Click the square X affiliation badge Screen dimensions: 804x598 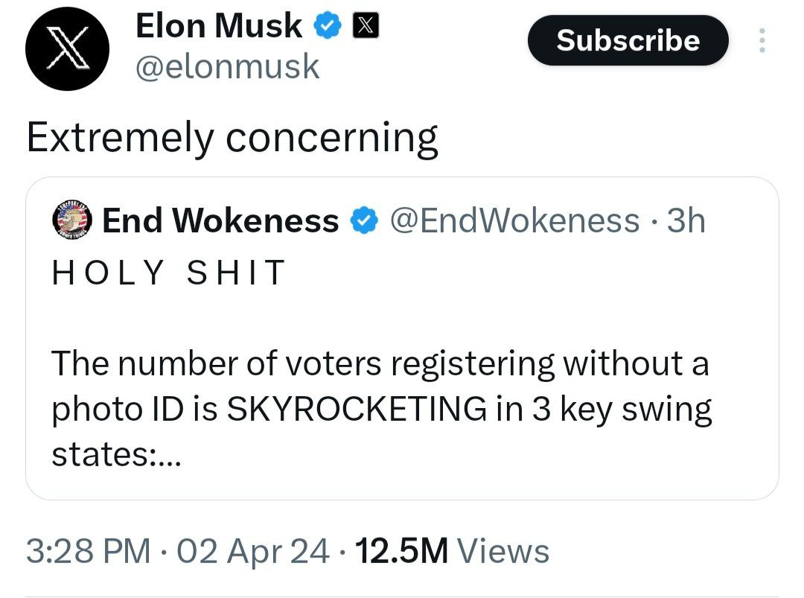[x=366, y=28]
